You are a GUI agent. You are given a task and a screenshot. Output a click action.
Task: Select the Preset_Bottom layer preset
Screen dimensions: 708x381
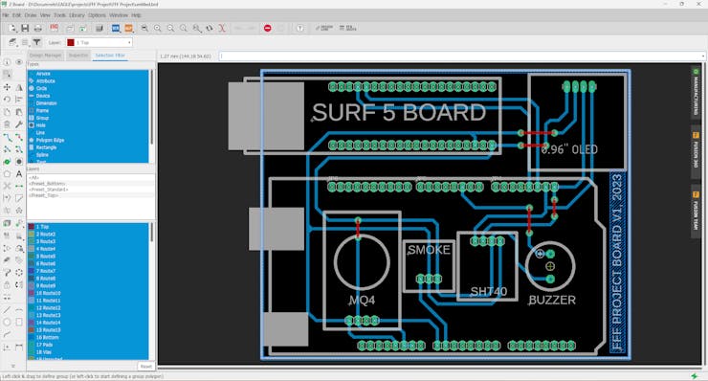[47, 184]
